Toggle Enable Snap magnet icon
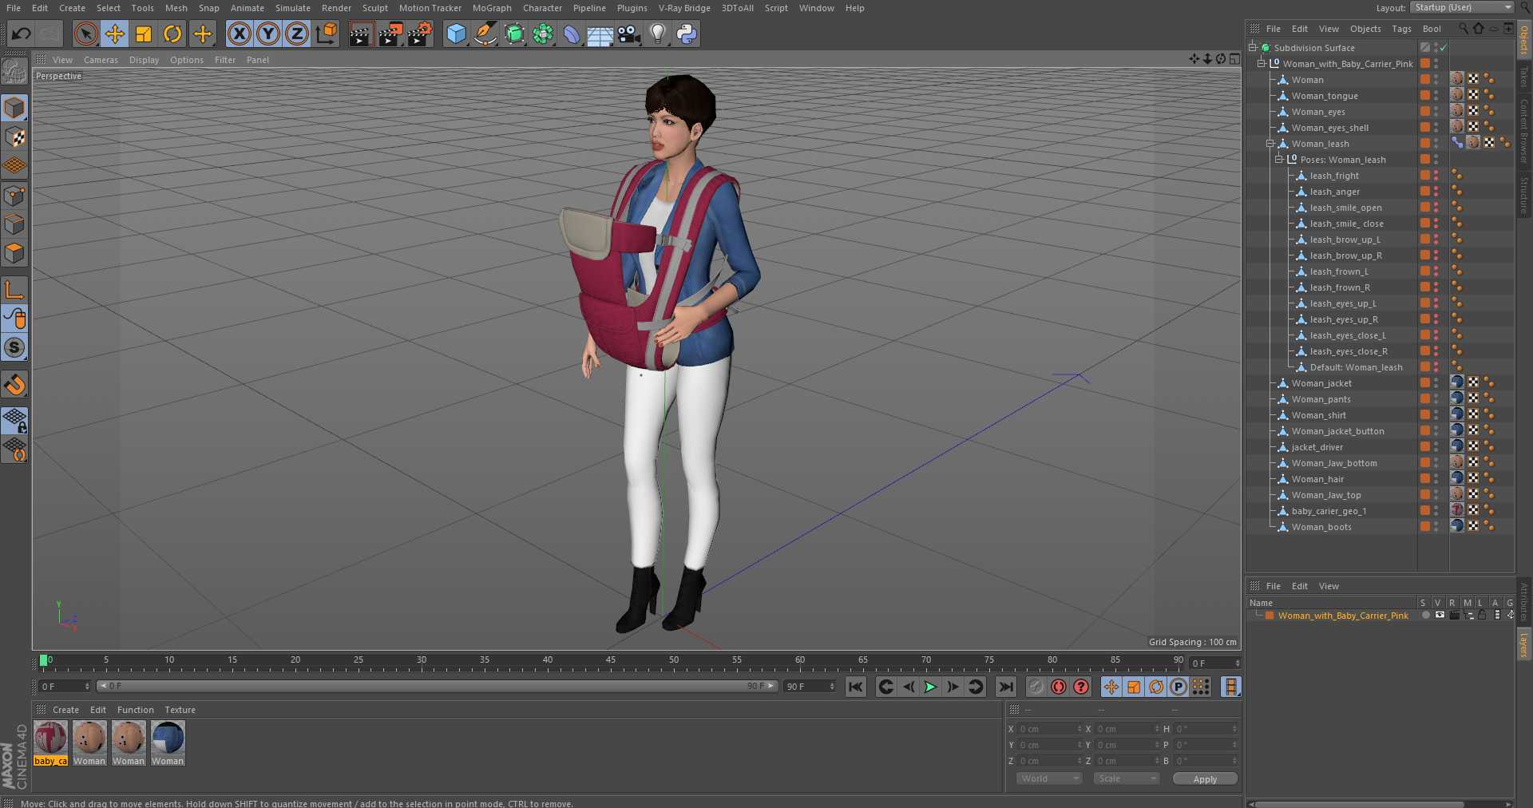The image size is (1533, 808). [x=14, y=384]
